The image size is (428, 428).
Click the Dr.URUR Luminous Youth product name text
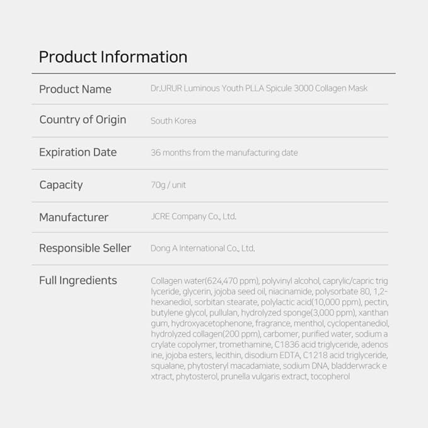pyautogui.click(x=259, y=88)
